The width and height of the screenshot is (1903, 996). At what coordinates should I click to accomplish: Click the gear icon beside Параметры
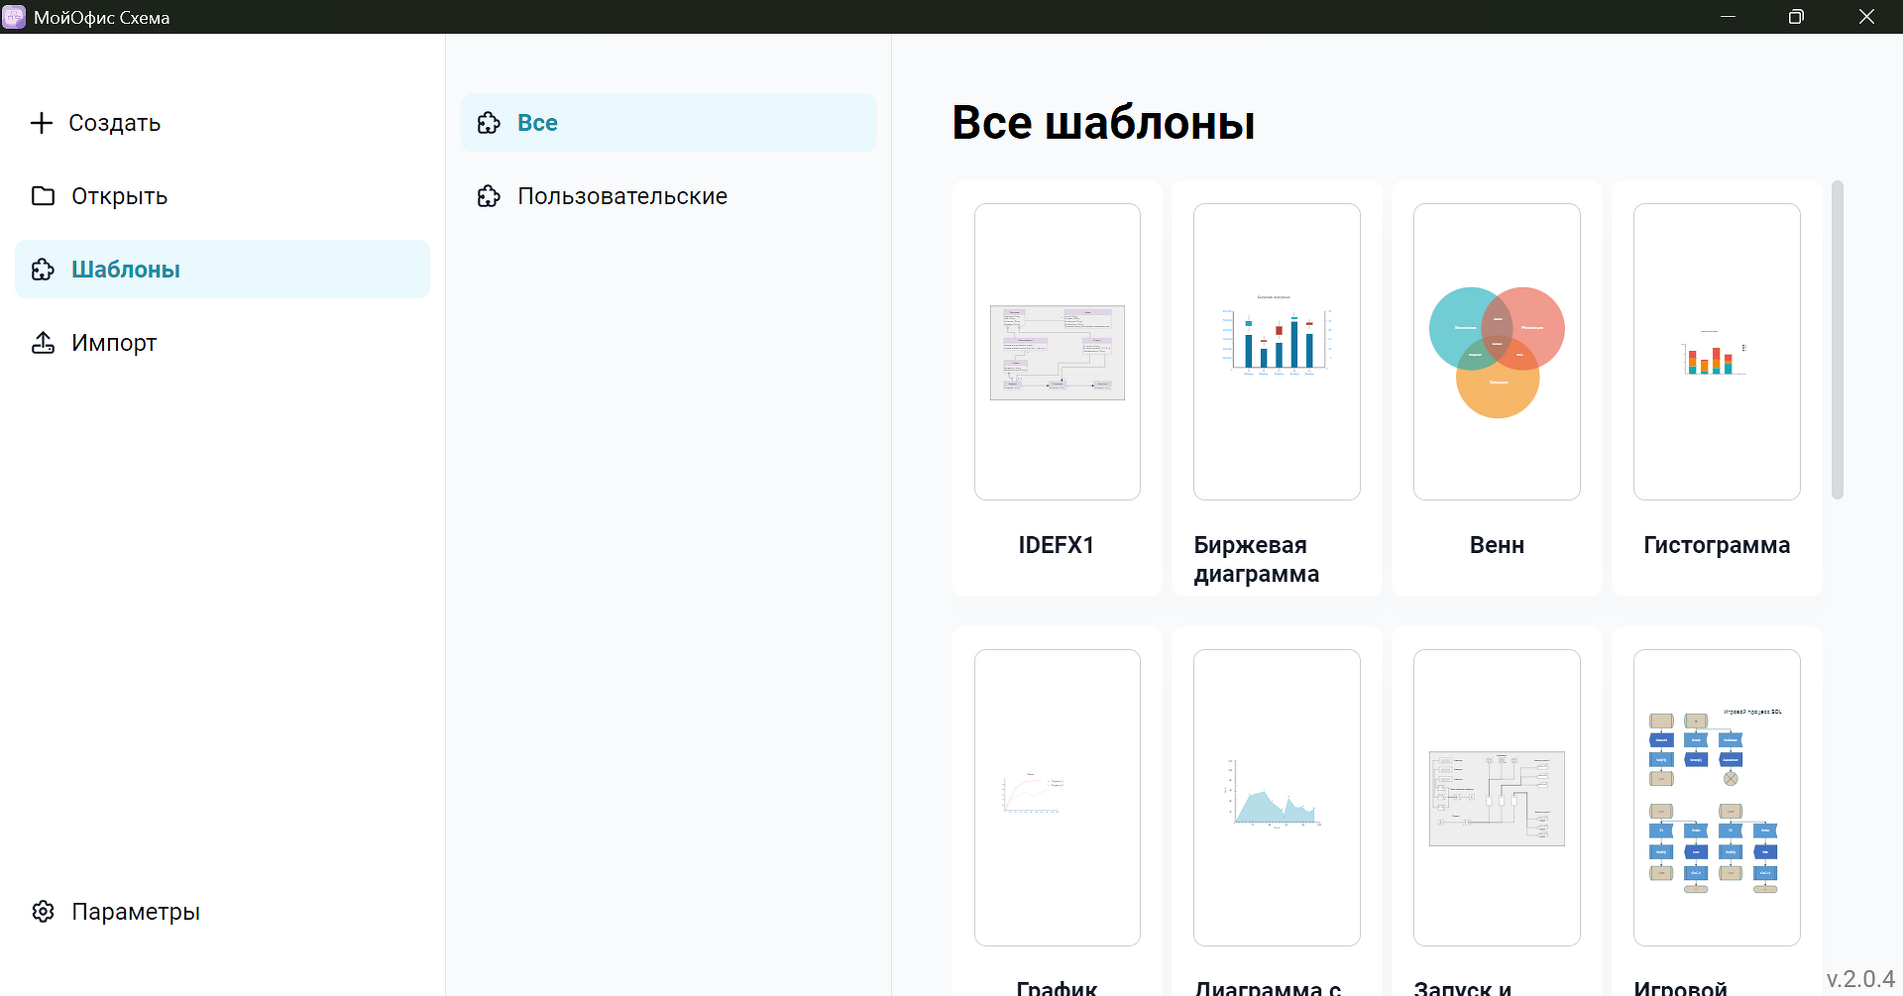point(43,912)
